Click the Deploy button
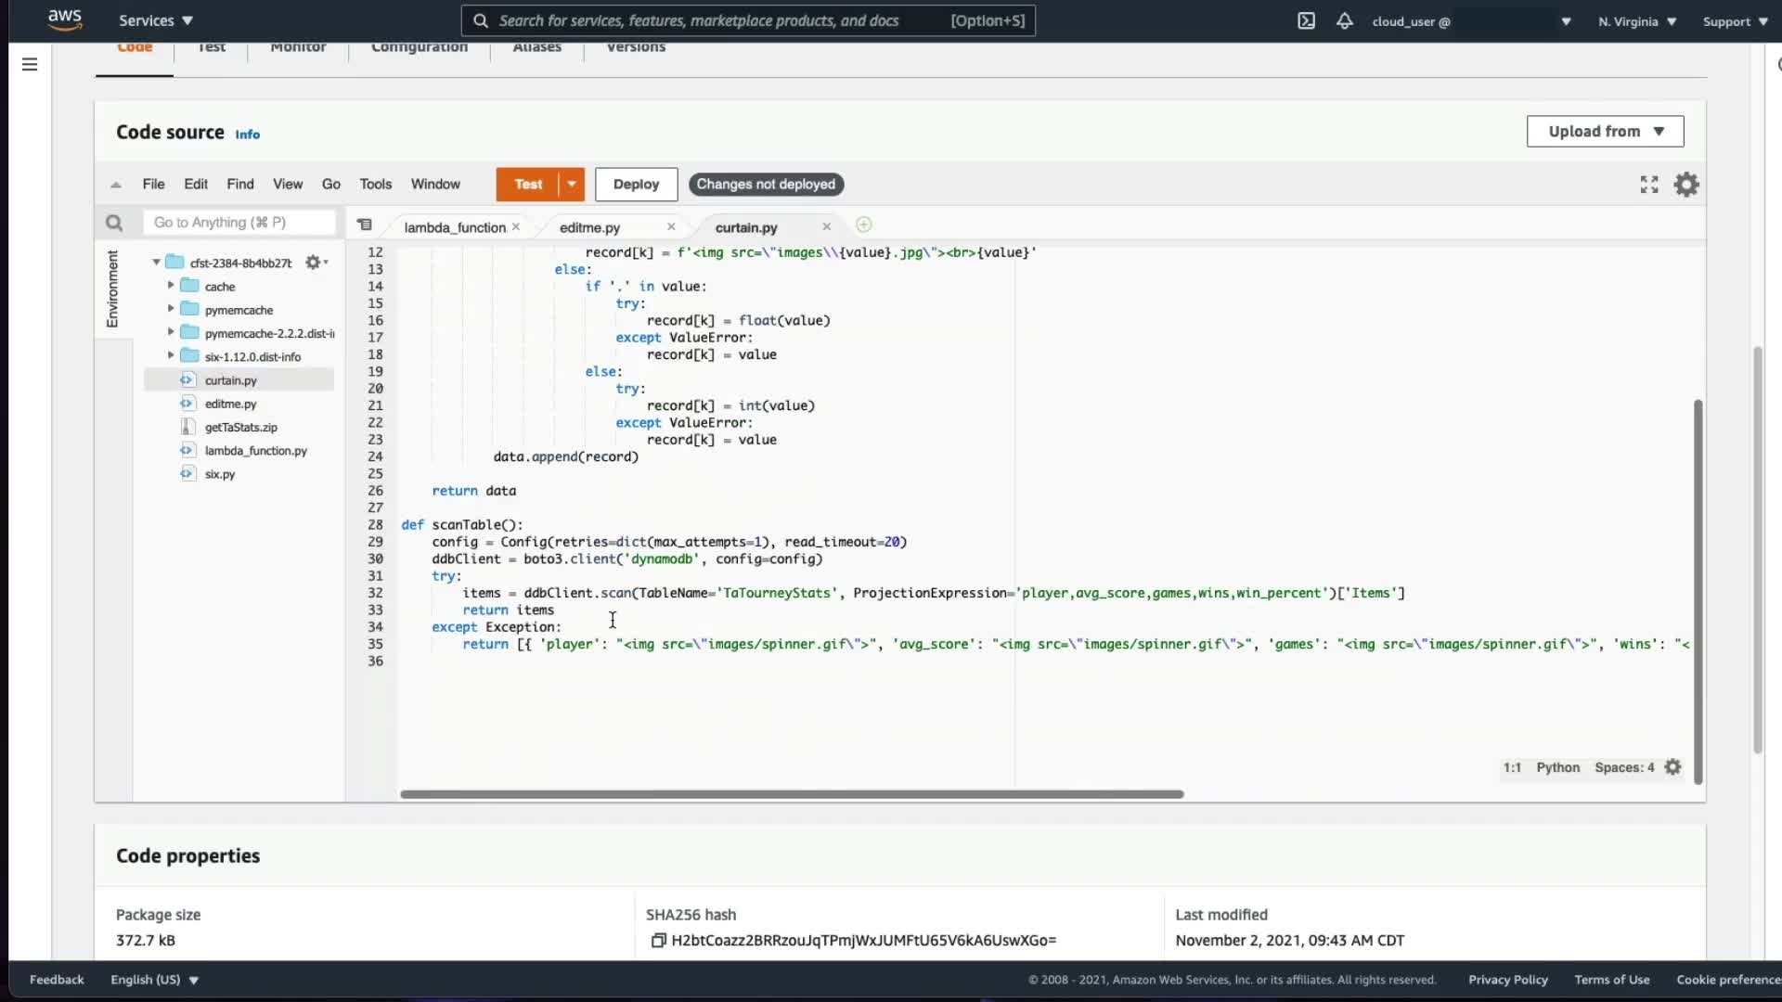 [x=636, y=185]
